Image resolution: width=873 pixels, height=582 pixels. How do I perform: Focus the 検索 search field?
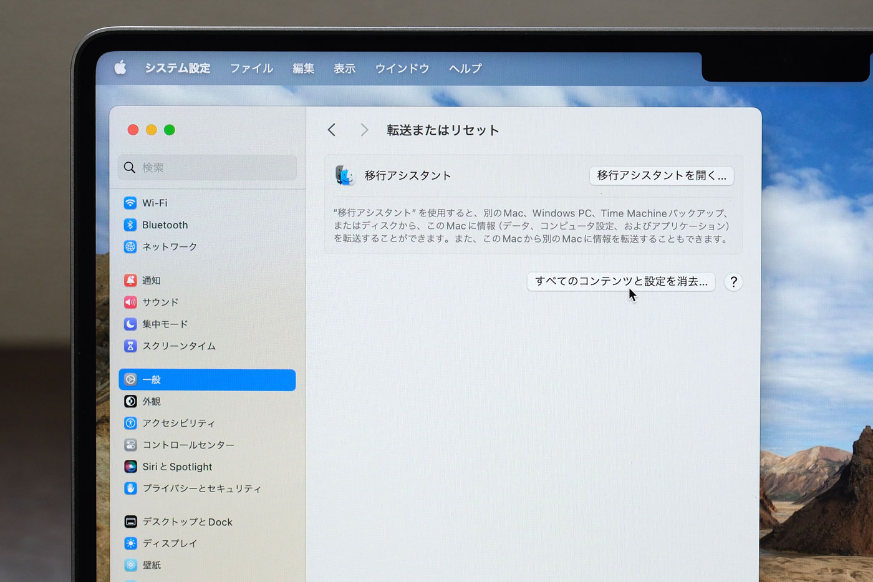point(207,167)
